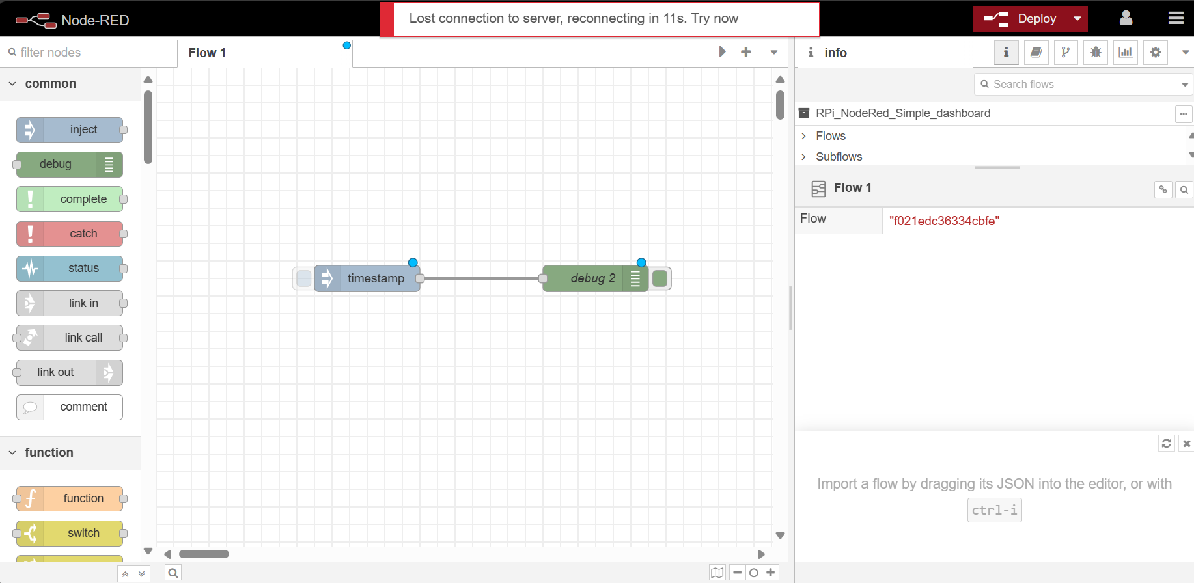Open the flow list dropdown

click(774, 52)
